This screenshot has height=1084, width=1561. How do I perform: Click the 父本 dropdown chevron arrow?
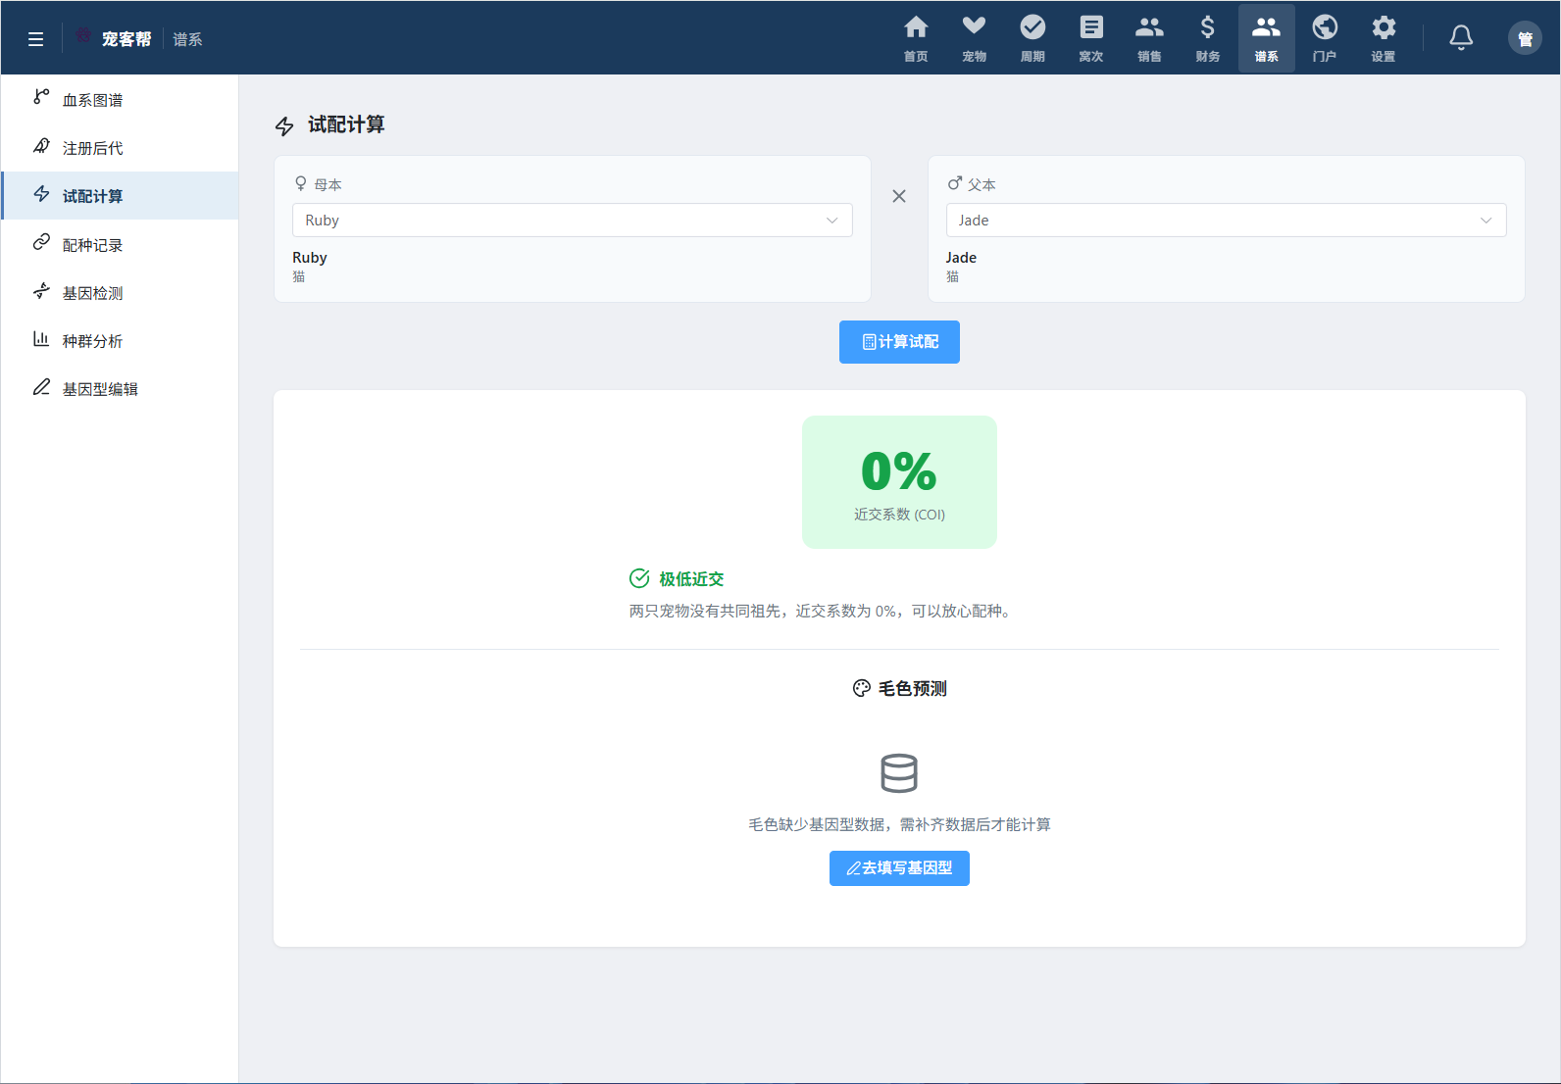[1485, 221]
